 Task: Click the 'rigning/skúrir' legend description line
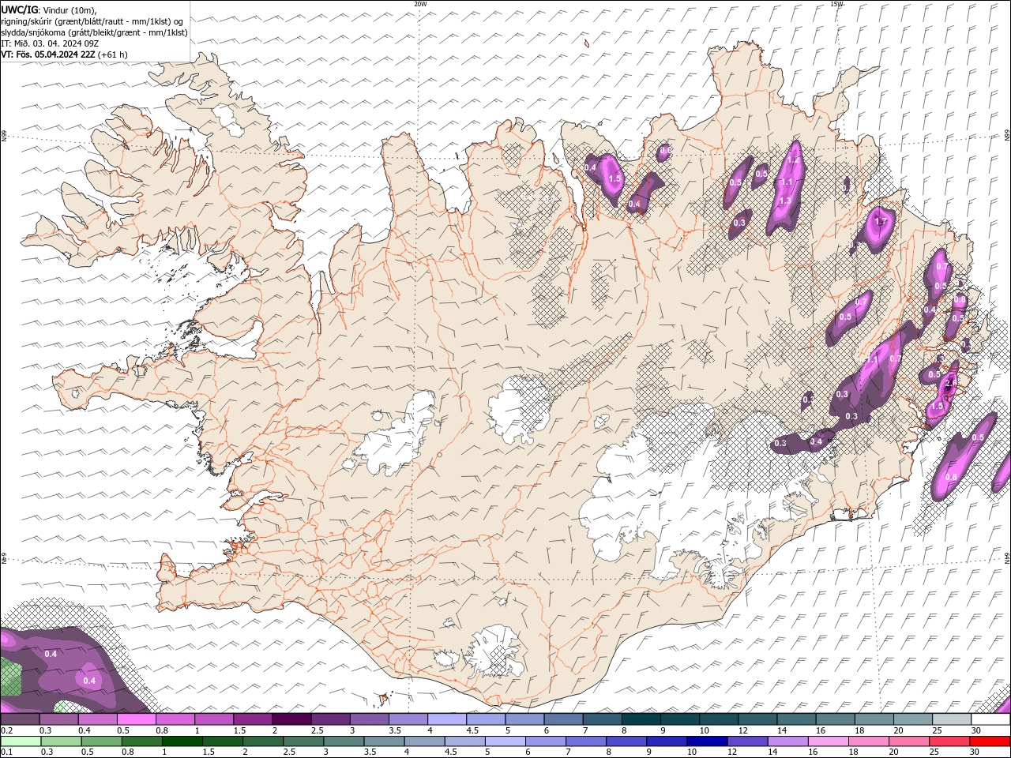click(92, 21)
